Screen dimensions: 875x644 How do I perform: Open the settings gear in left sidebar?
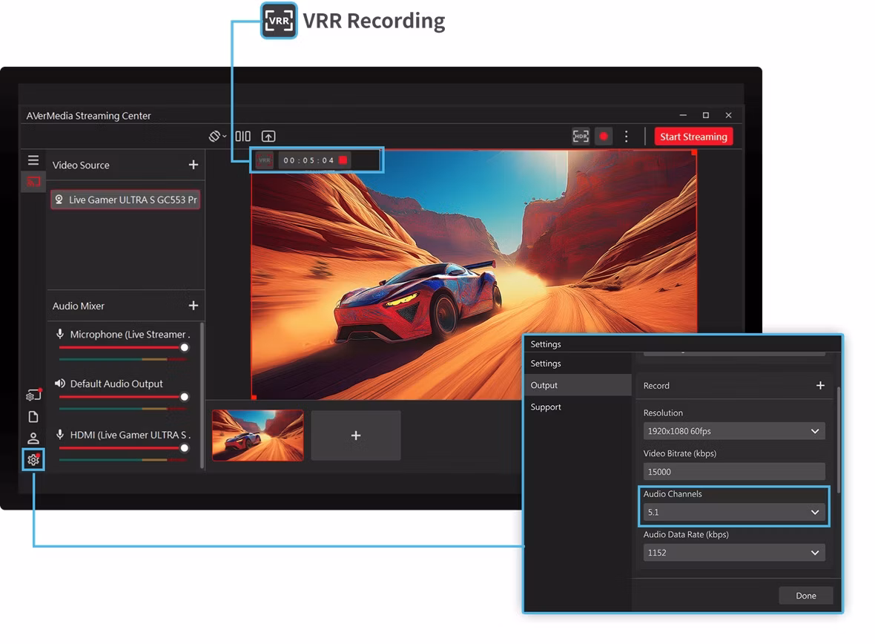[x=33, y=460]
